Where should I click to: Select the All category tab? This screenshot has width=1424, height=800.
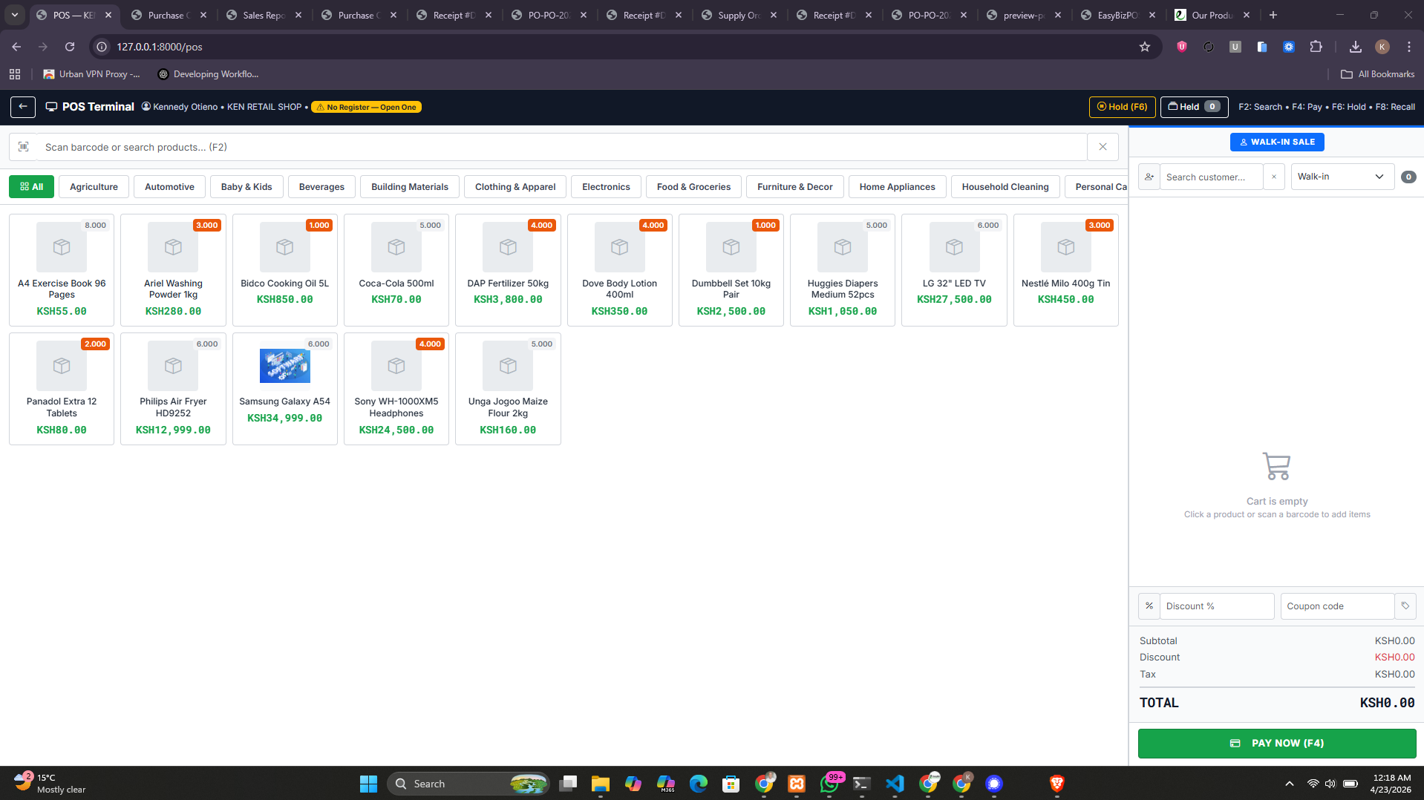tap(31, 187)
